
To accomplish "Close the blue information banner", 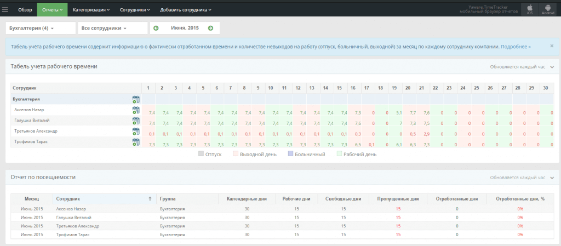I will pyautogui.click(x=551, y=47).
